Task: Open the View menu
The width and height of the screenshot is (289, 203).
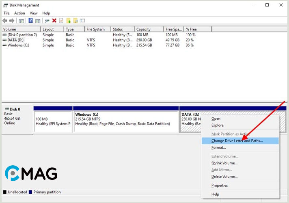Action: [x=33, y=13]
